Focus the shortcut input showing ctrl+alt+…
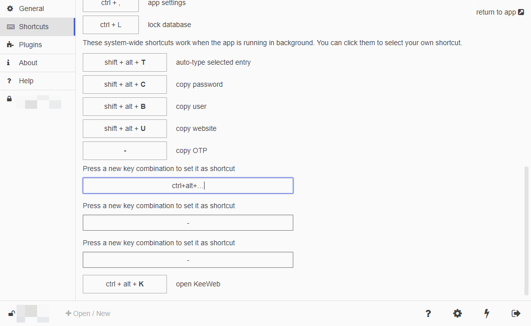This screenshot has width=531, height=326. 188,186
